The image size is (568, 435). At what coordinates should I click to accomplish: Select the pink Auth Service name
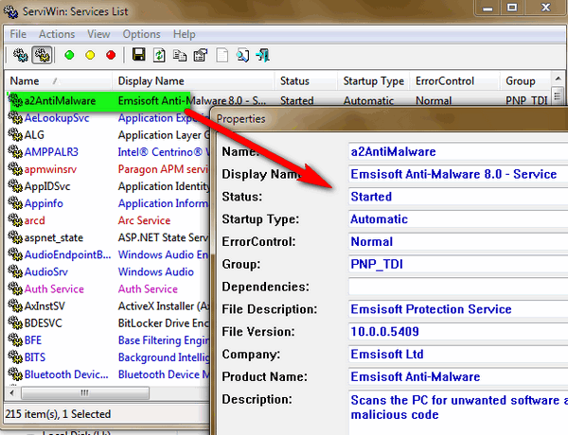(54, 288)
